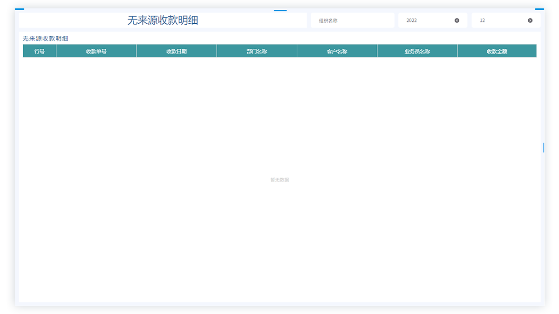Viewport: 559px width, 314px height.
Task: Click the blue marker at top center
Action: click(280, 10)
